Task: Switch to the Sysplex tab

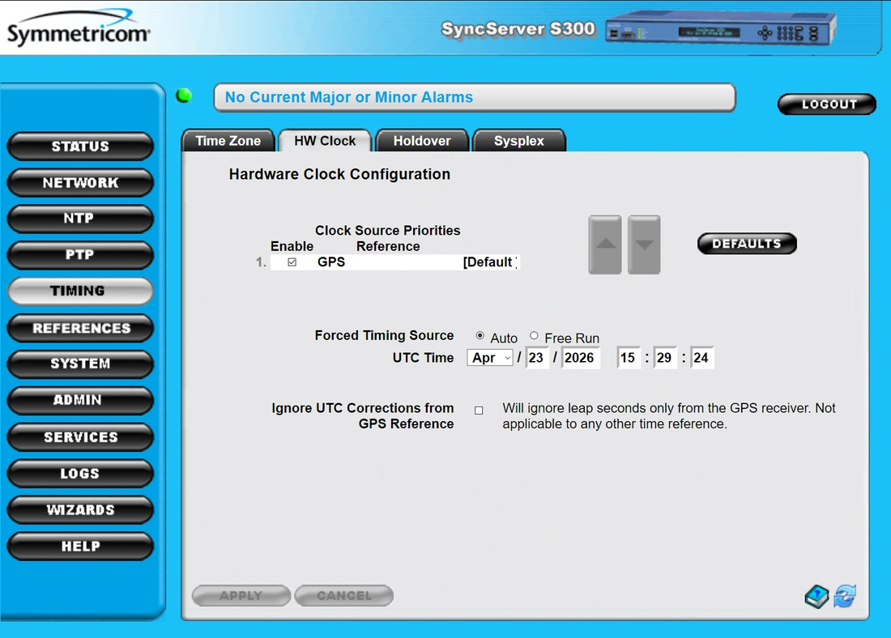Action: point(519,141)
